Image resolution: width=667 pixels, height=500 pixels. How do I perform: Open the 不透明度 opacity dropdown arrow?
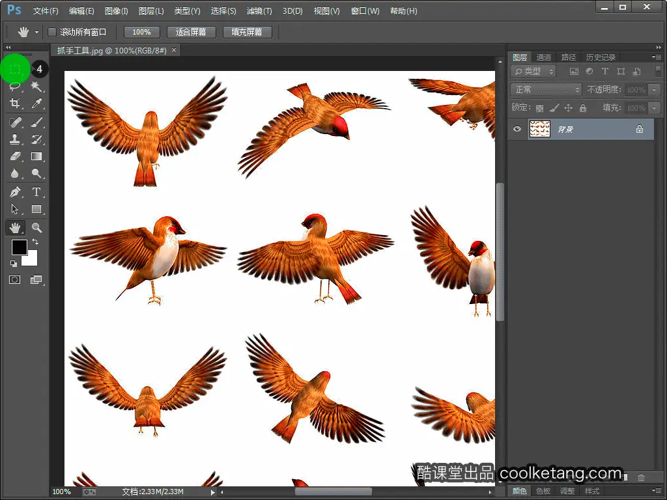[654, 90]
